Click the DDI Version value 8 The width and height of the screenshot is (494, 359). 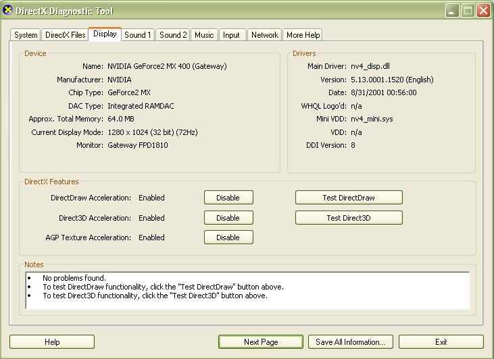[353, 145]
